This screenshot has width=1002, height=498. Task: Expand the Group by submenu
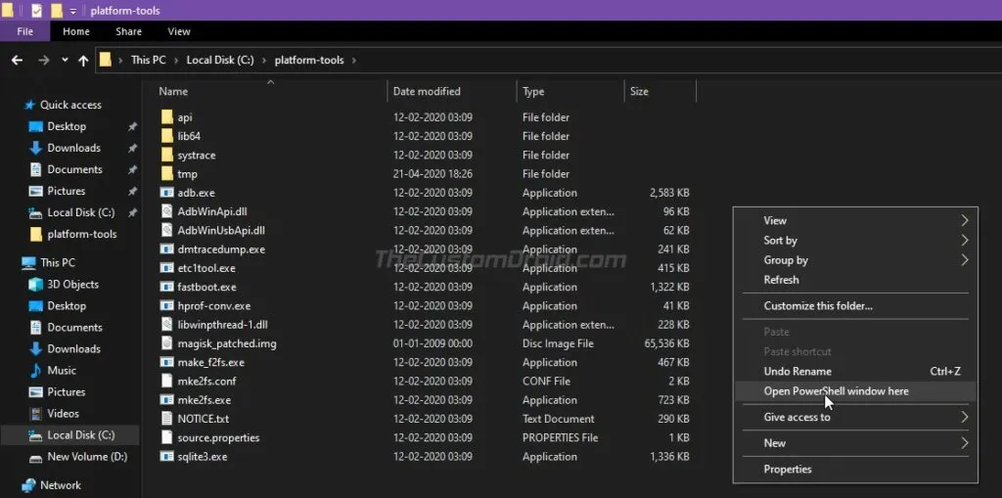[964, 260]
